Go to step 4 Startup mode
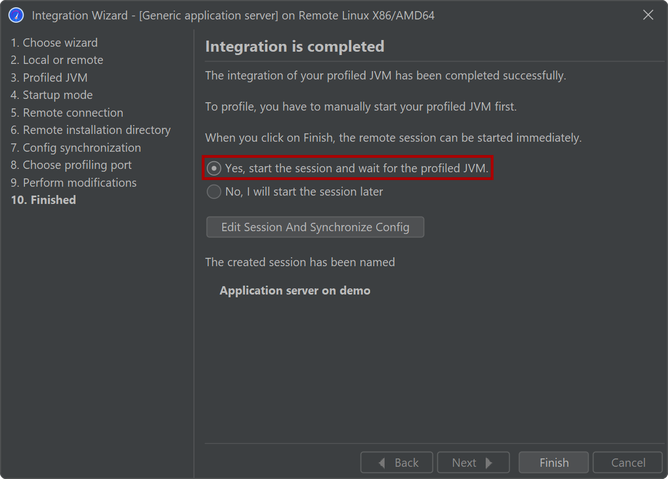668x479 pixels. click(x=52, y=95)
